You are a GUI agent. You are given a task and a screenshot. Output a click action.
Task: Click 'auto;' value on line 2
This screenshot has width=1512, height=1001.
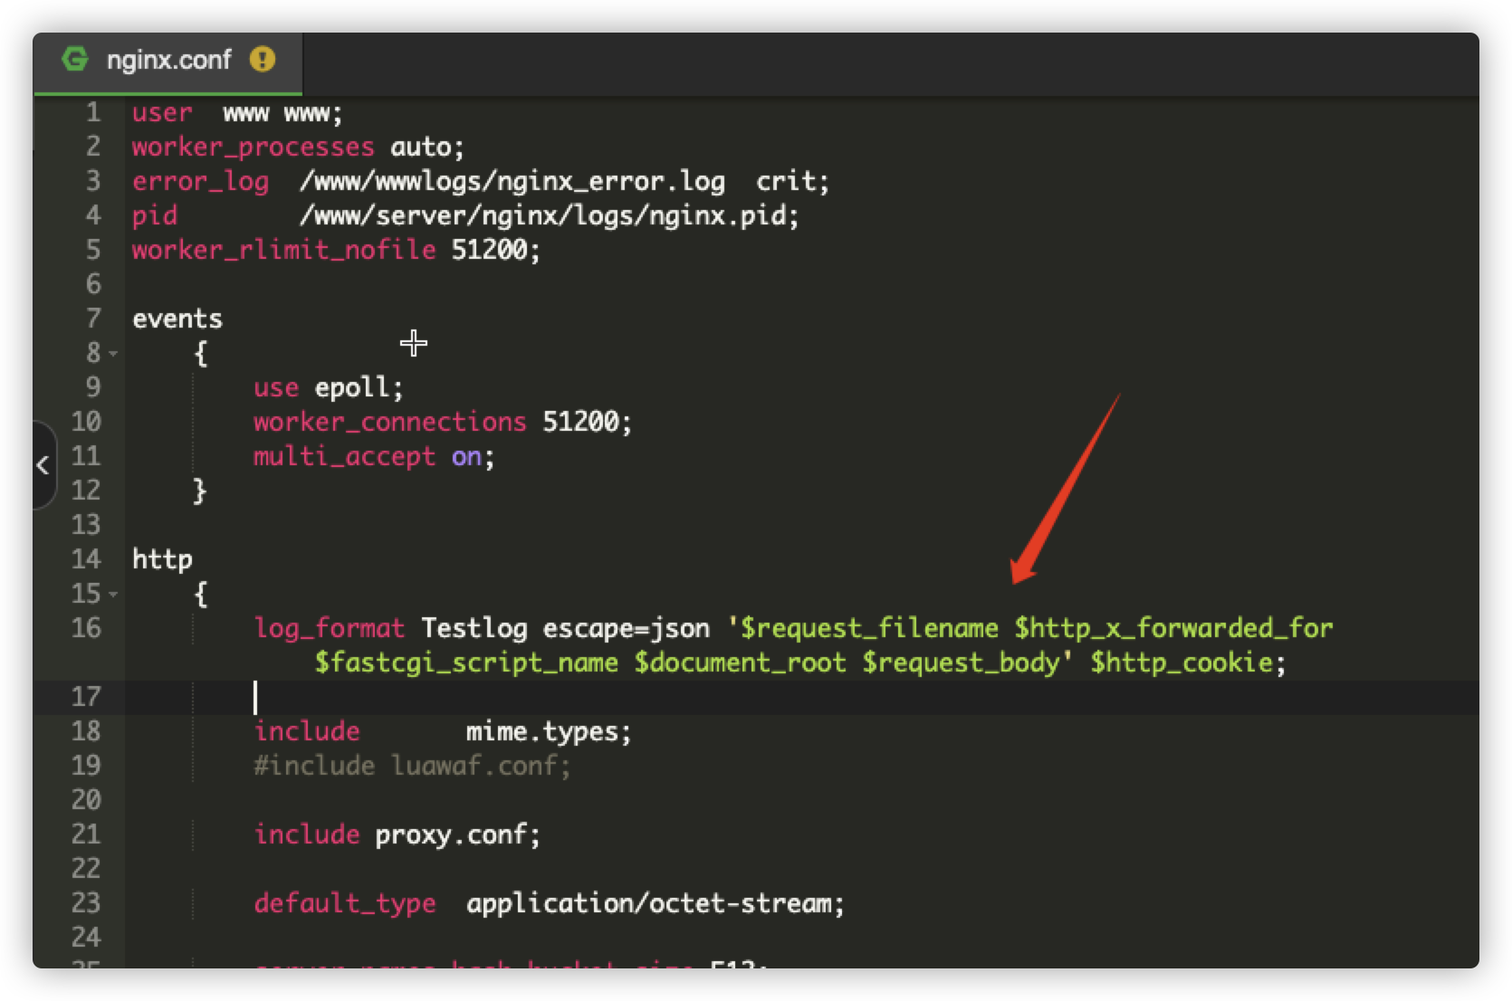(427, 147)
